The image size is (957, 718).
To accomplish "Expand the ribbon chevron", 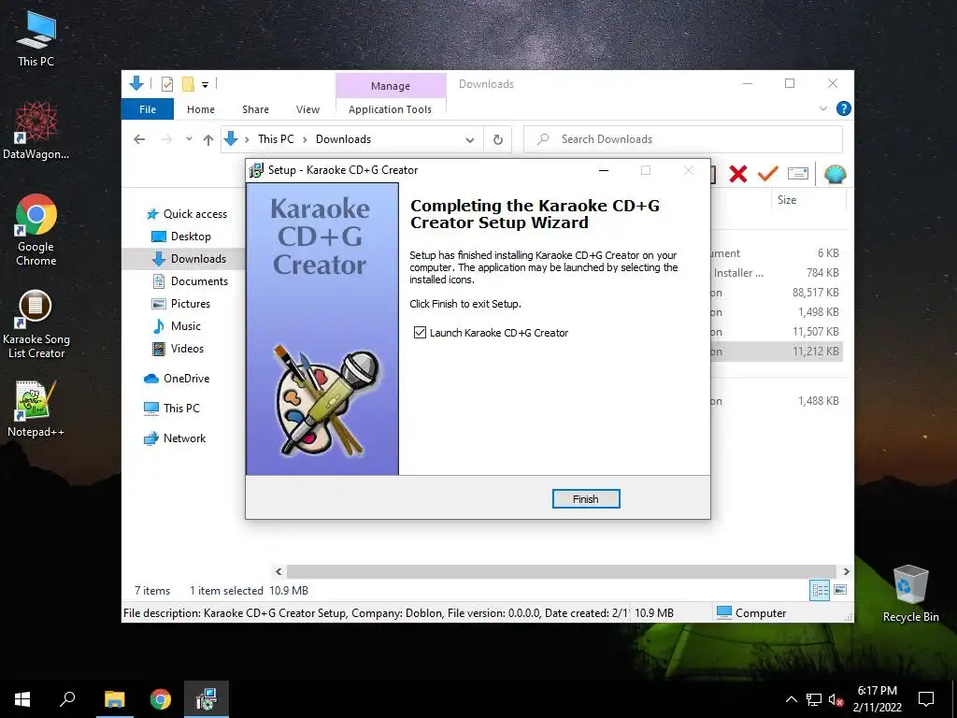I will pos(823,108).
